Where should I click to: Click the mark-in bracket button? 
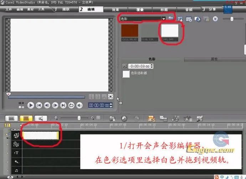click(91, 97)
